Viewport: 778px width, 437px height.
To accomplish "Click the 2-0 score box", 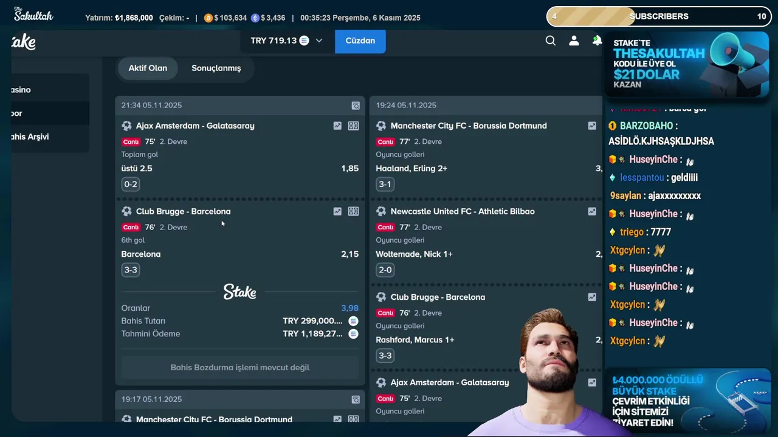I will point(385,270).
